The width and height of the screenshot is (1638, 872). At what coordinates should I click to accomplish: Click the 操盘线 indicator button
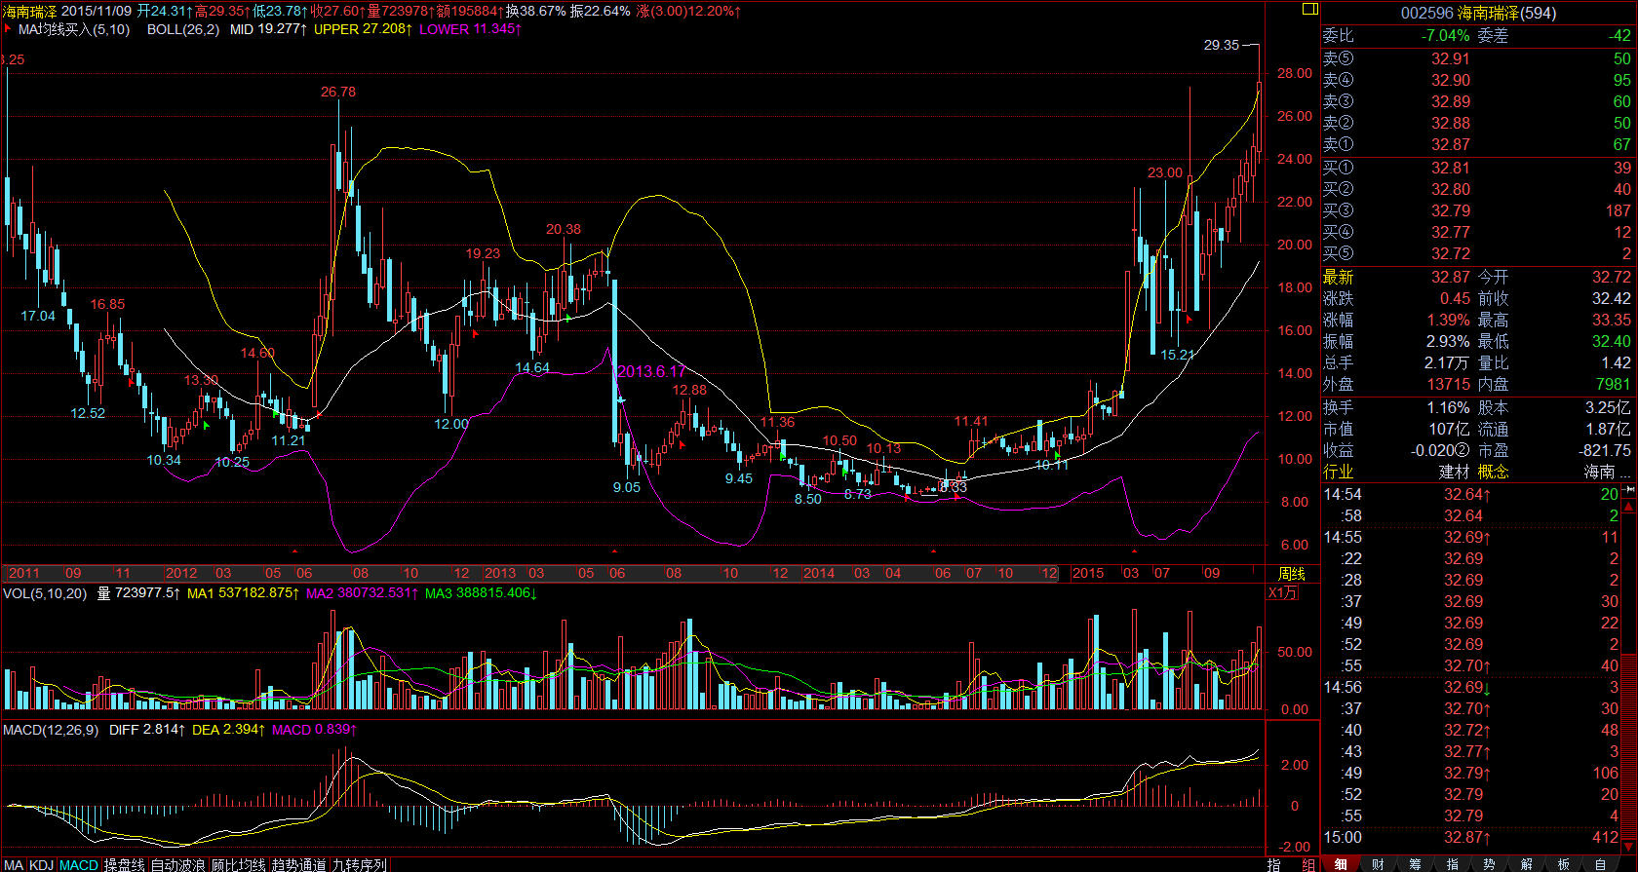pyautogui.click(x=124, y=864)
